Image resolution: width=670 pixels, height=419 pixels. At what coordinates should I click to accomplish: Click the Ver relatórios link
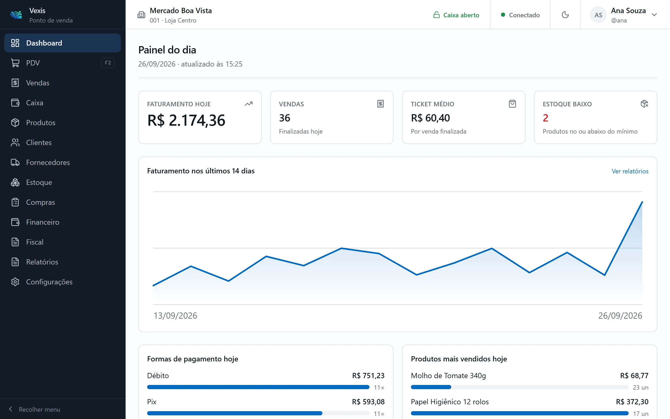click(x=630, y=171)
